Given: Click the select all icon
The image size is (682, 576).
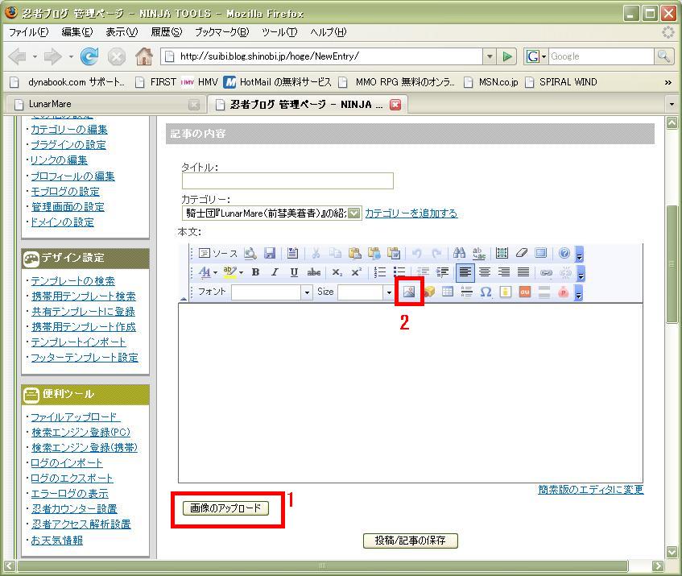Looking at the screenshot, I should [502, 253].
